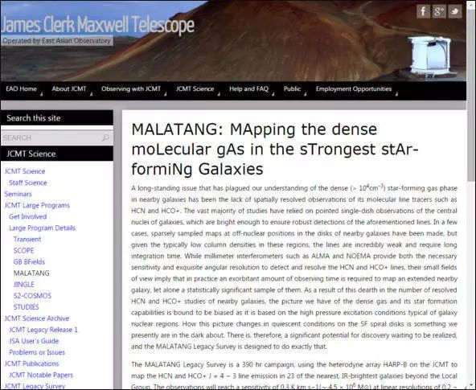Viewport: 476px width, 390px height.
Task: Click the JCMT telescope building image
Action: coord(429,57)
